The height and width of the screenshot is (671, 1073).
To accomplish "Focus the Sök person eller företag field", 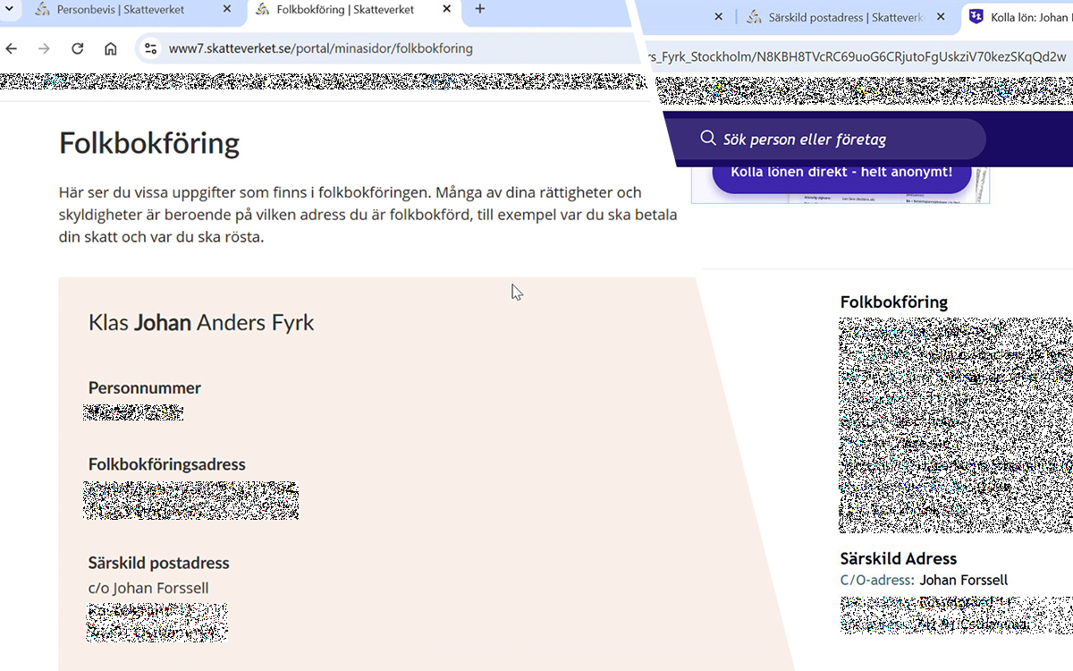I will click(x=841, y=140).
